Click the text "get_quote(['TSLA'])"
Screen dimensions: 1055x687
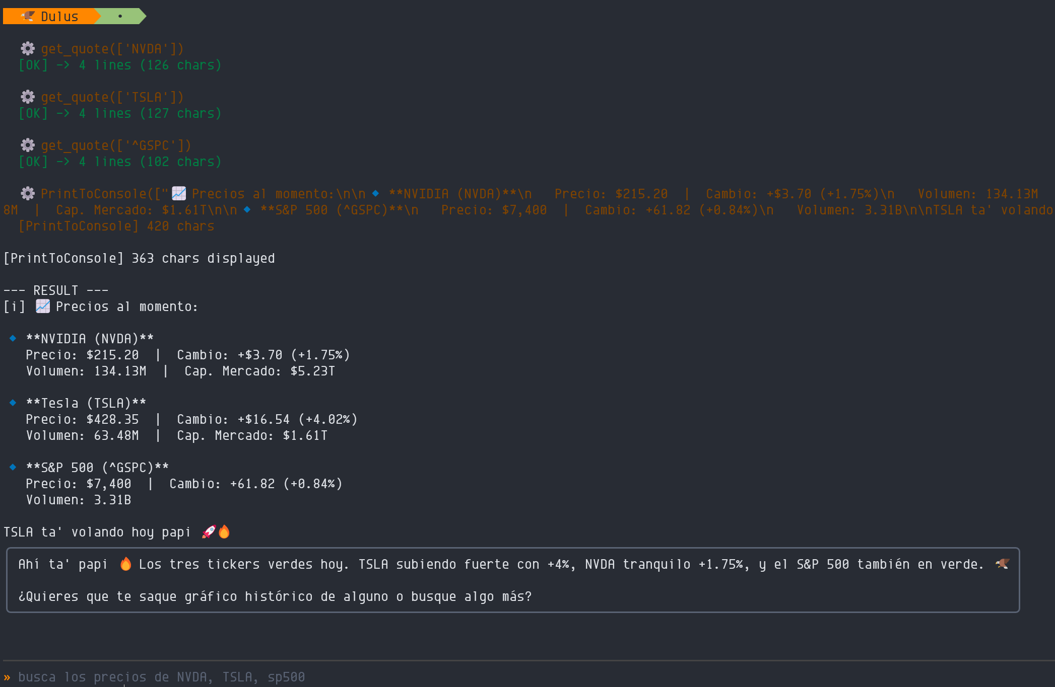[x=112, y=97]
